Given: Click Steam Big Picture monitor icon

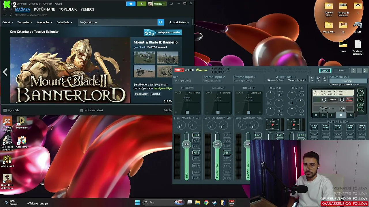Looking at the screenshot, I should (x=171, y=4).
